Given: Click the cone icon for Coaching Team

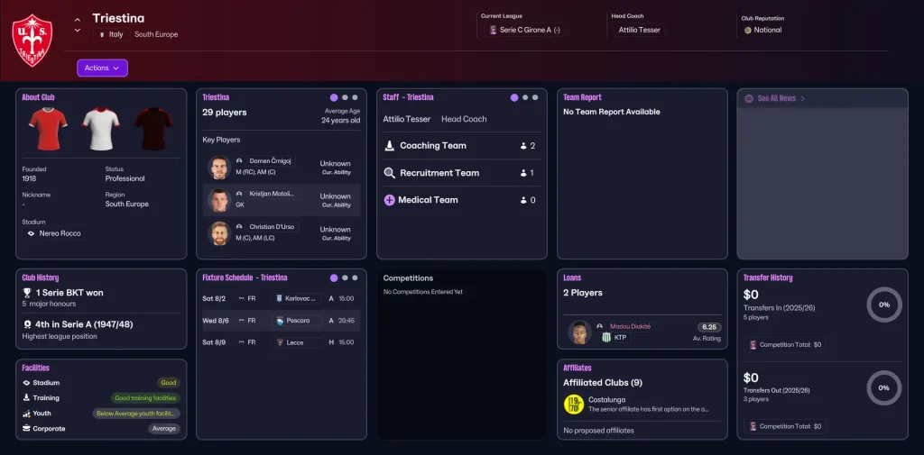Looking at the screenshot, I should coord(390,145).
